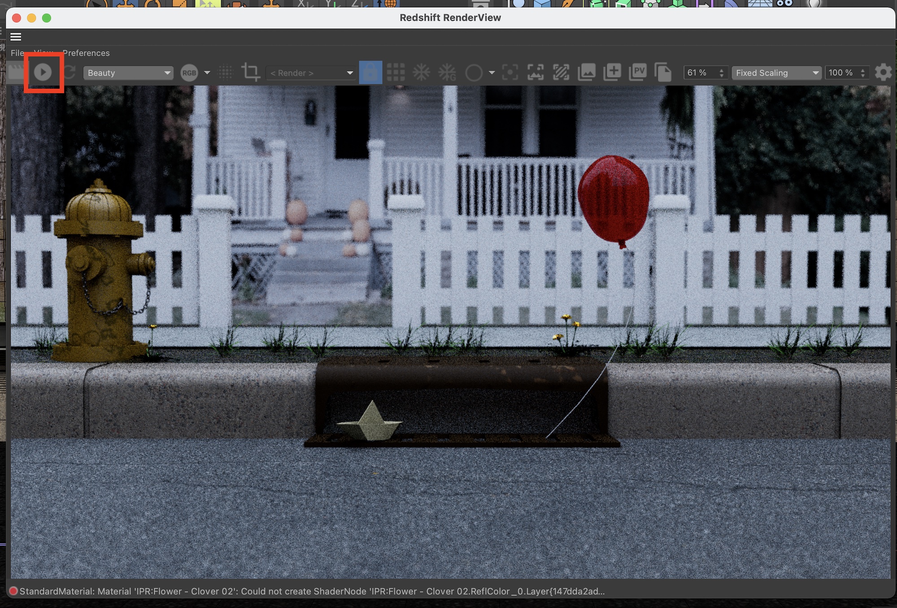Image resolution: width=897 pixels, height=608 pixels.
Task: Click the copy to clipboard icon
Action: pos(663,72)
